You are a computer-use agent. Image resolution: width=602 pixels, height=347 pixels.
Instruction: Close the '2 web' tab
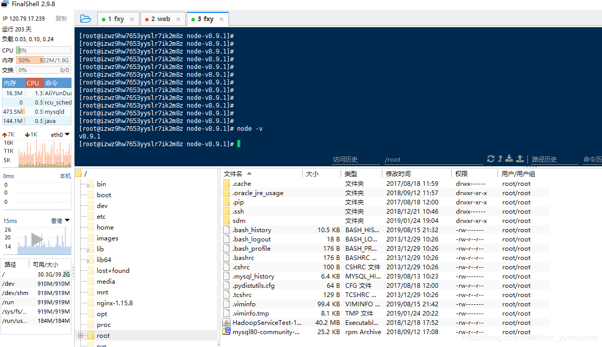(x=178, y=19)
